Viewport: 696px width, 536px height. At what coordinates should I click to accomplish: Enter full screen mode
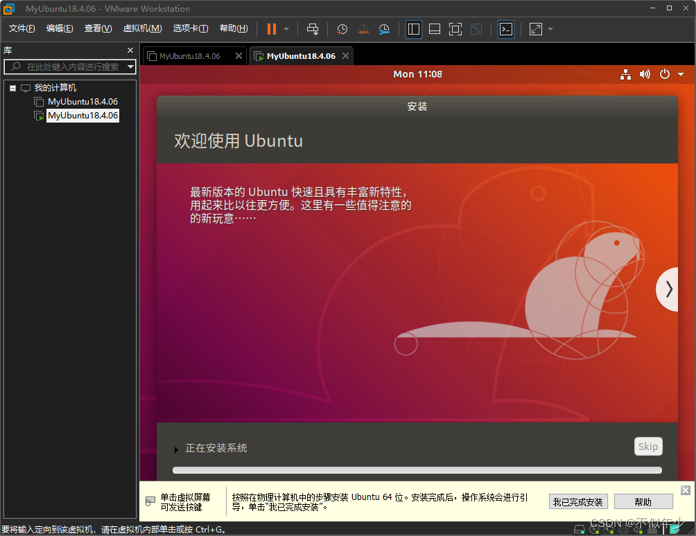pyautogui.click(x=455, y=29)
